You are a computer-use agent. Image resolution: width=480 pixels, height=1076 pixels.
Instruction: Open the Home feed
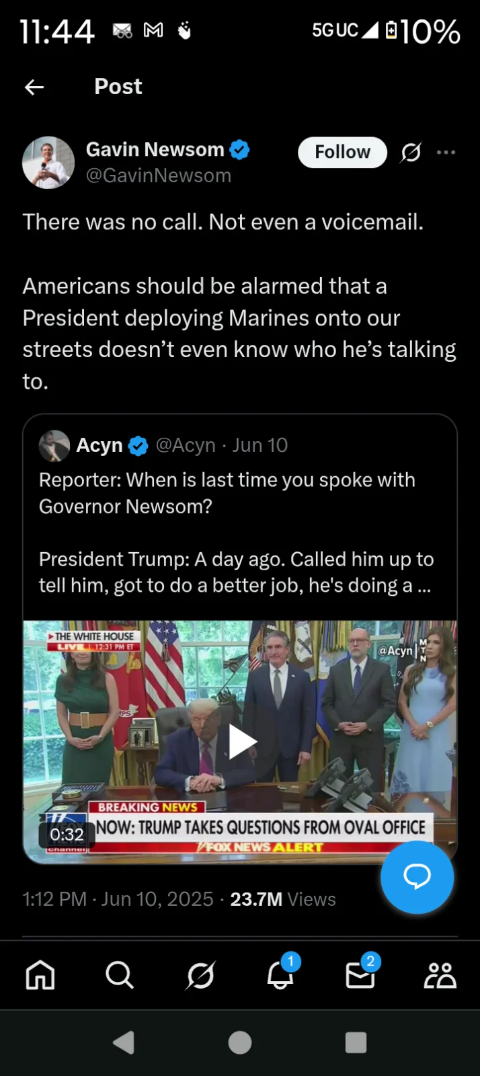tap(40, 975)
